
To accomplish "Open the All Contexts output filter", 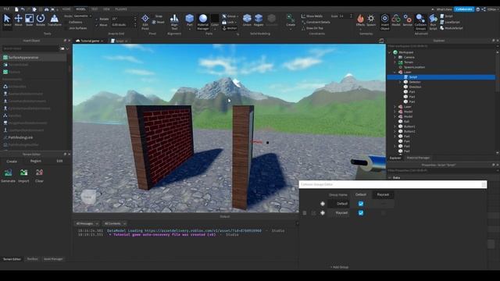I will [x=115, y=224].
